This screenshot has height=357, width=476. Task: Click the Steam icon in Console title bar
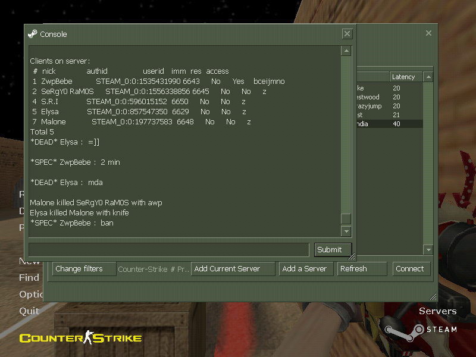pyautogui.click(x=33, y=34)
